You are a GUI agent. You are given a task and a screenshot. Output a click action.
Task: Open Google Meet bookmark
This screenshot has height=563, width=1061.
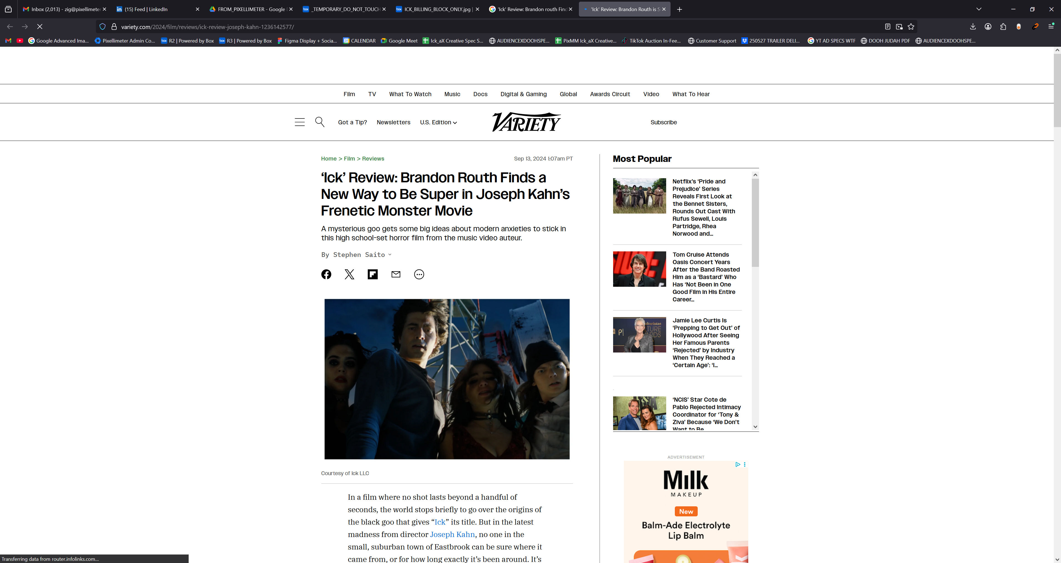[399, 41]
